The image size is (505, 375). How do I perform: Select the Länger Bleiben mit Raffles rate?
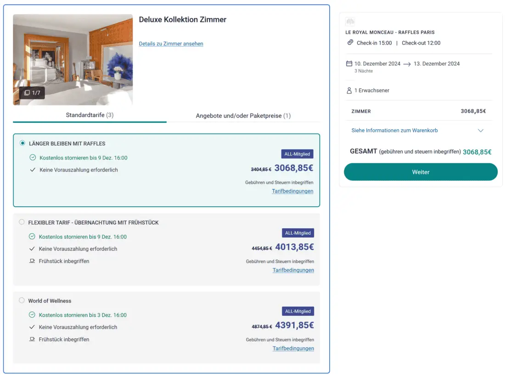point(22,143)
